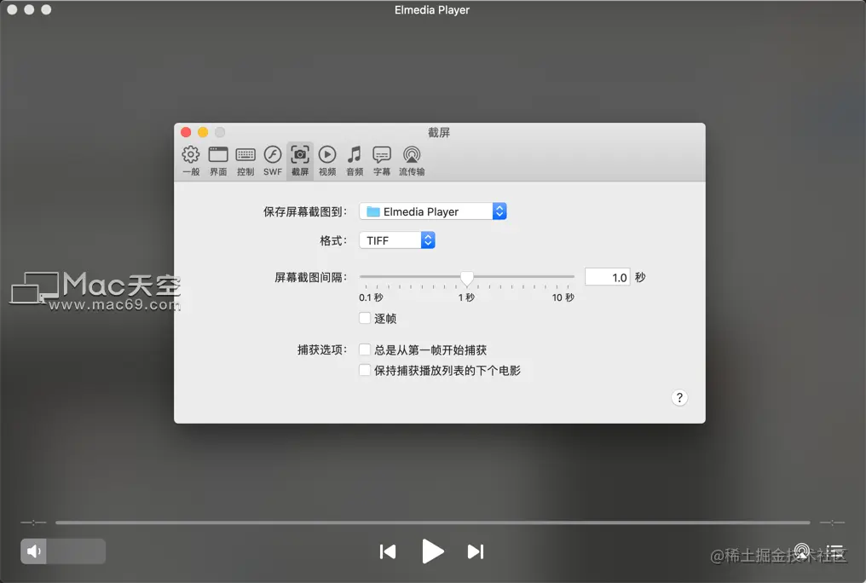Click the interval seconds input field
The image size is (866, 583).
(x=607, y=277)
